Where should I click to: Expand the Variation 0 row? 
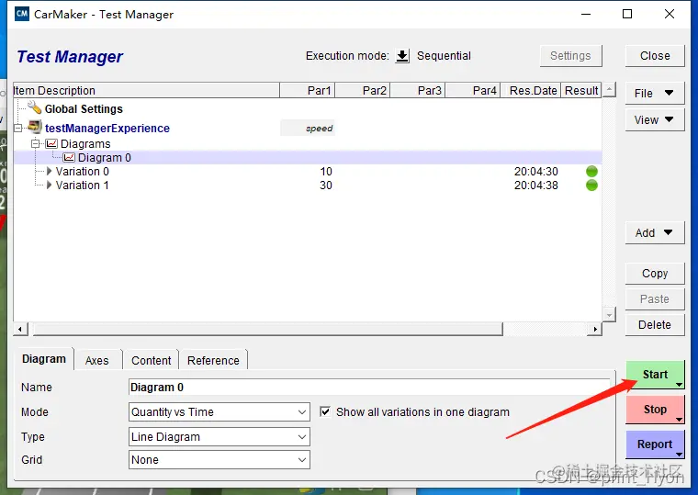[49, 172]
